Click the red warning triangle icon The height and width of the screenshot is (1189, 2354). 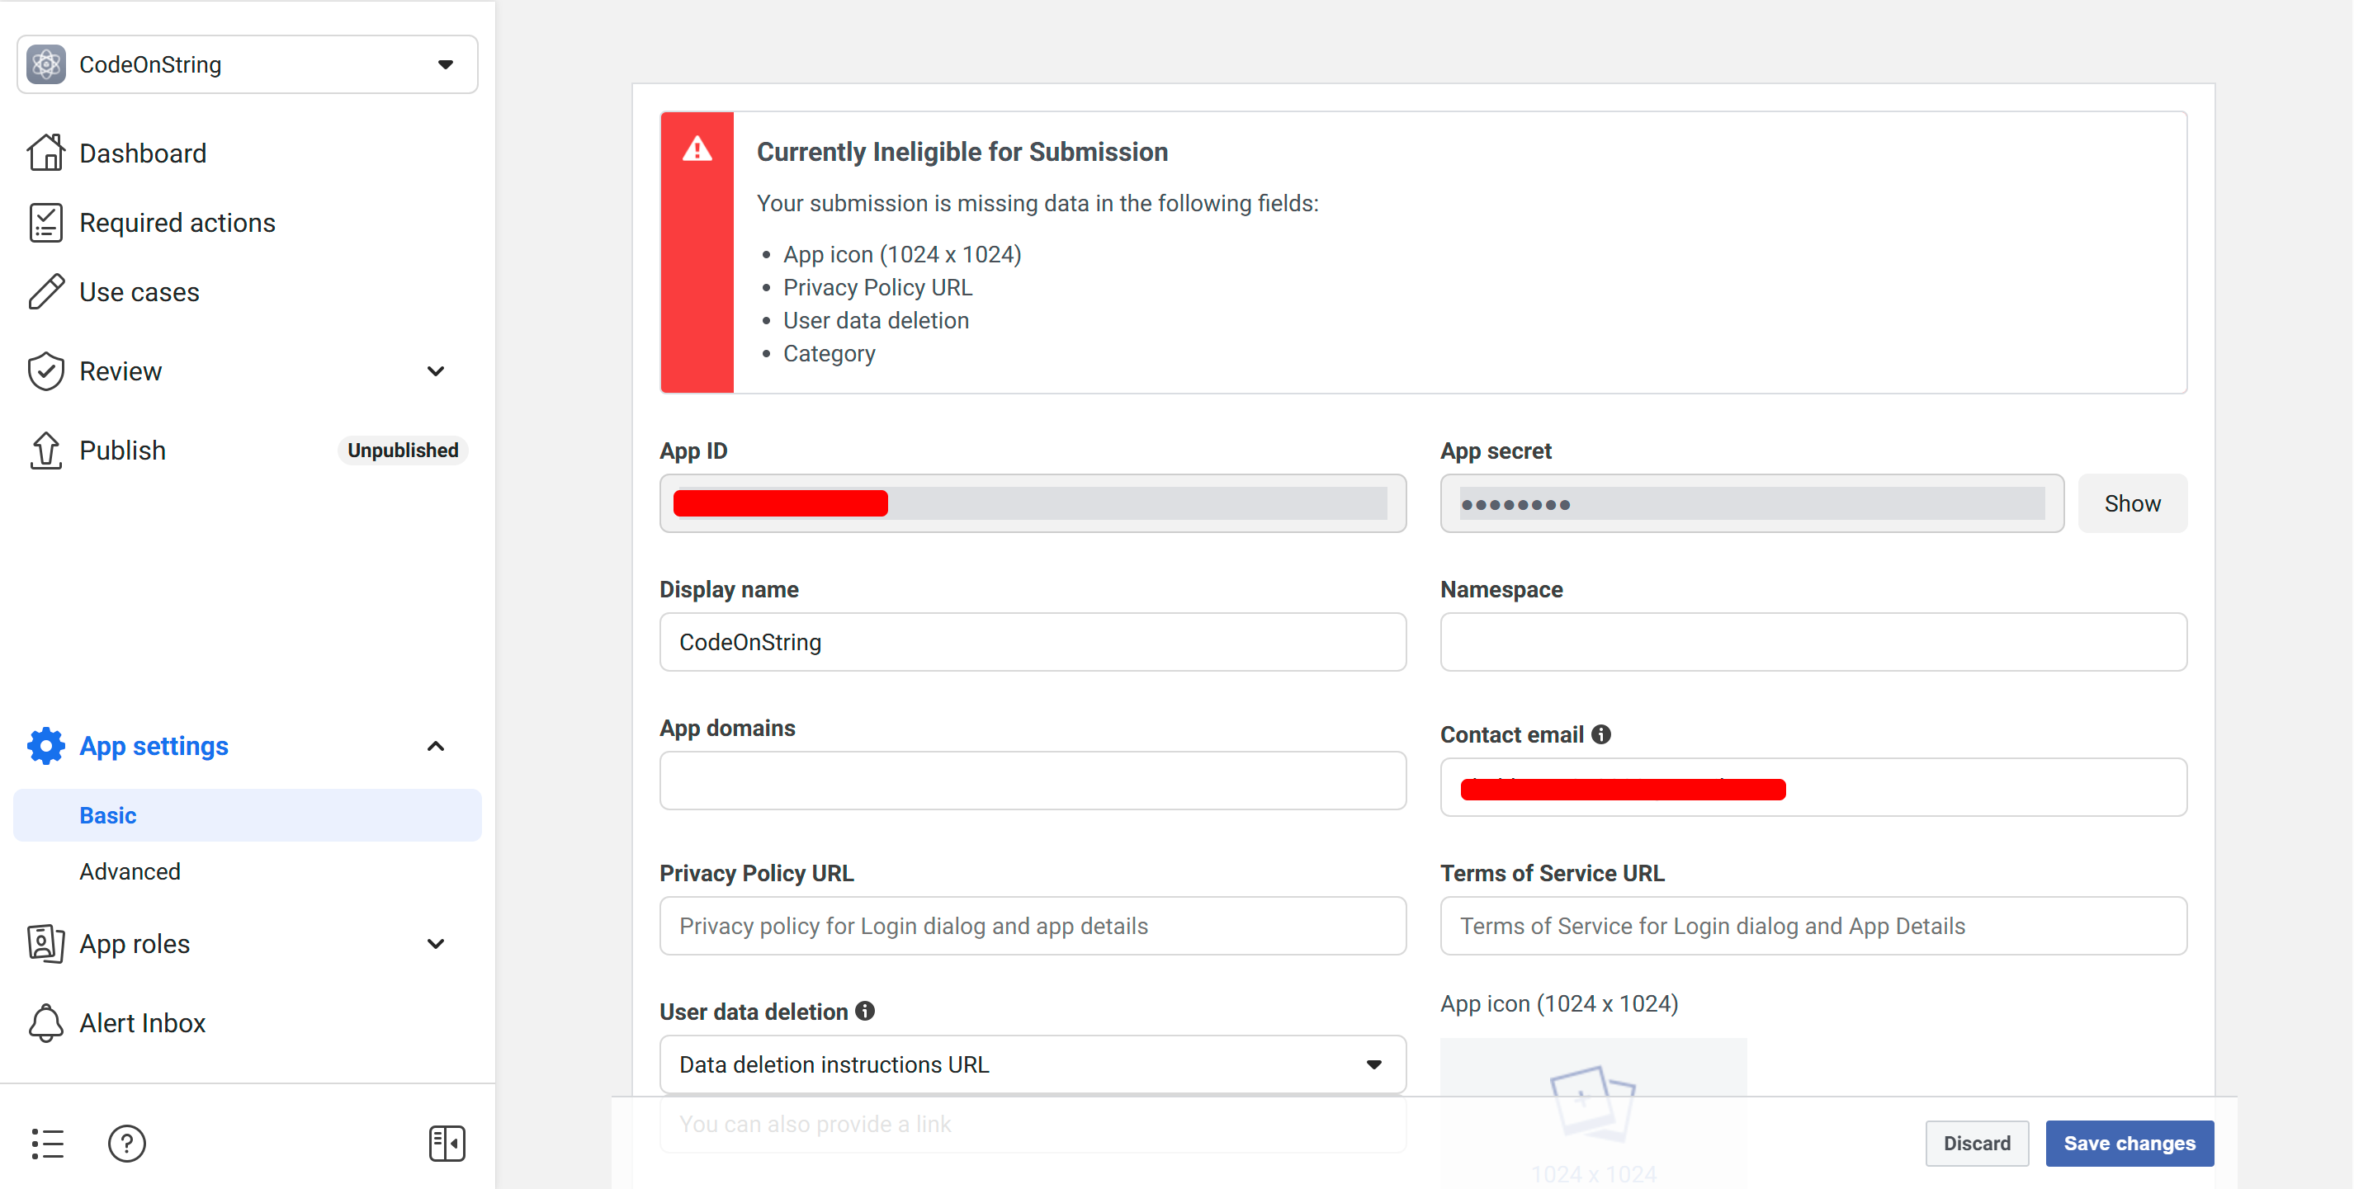point(697,149)
